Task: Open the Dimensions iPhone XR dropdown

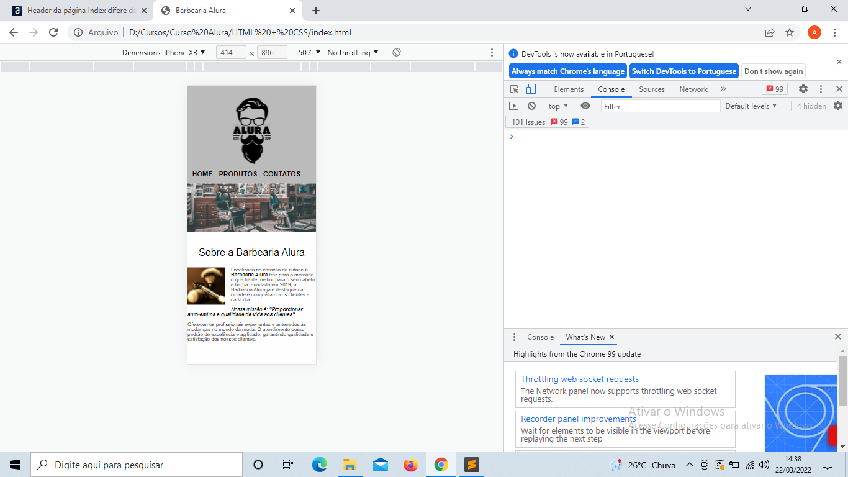Action: pos(163,53)
